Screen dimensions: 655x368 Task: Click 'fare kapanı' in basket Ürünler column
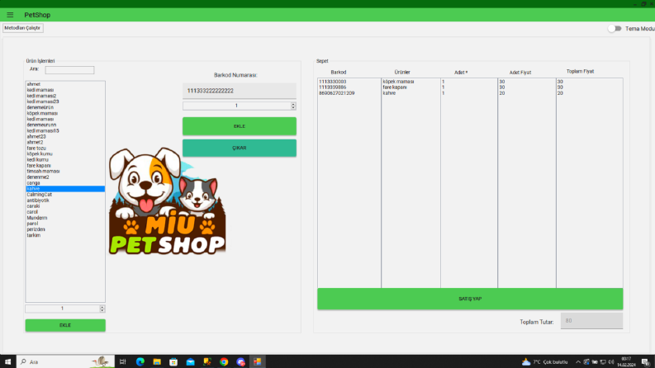point(395,87)
